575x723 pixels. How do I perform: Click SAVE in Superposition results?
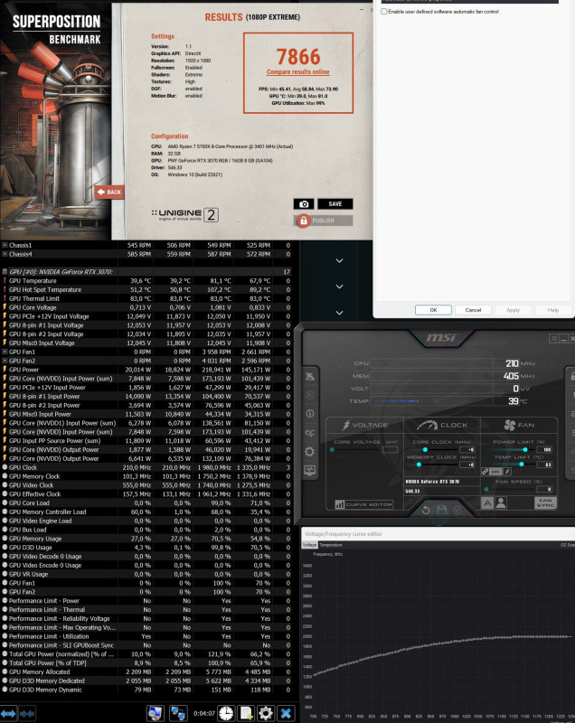coord(335,204)
